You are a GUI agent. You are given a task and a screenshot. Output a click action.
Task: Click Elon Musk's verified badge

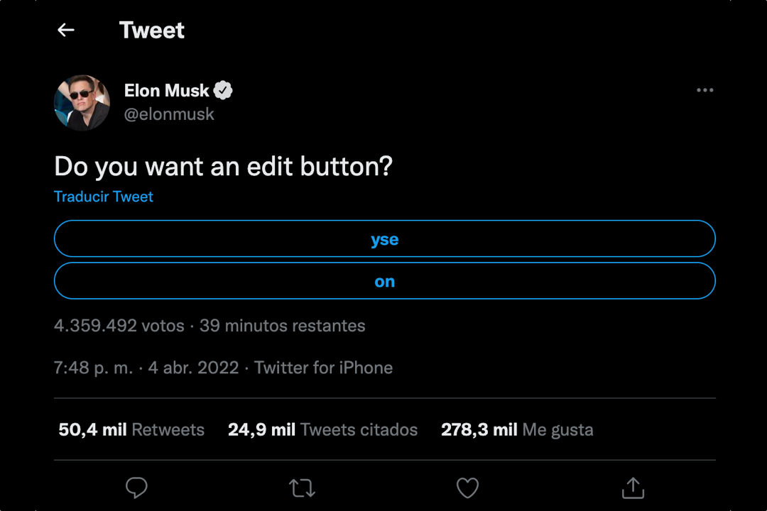tap(222, 90)
